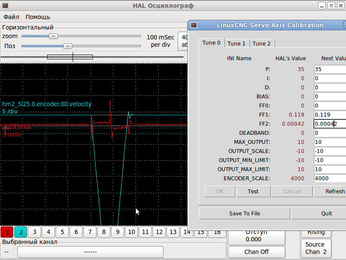Adjust the Поз position slider
The width and height of the screenshot is (346, 260).
[67, 45]
